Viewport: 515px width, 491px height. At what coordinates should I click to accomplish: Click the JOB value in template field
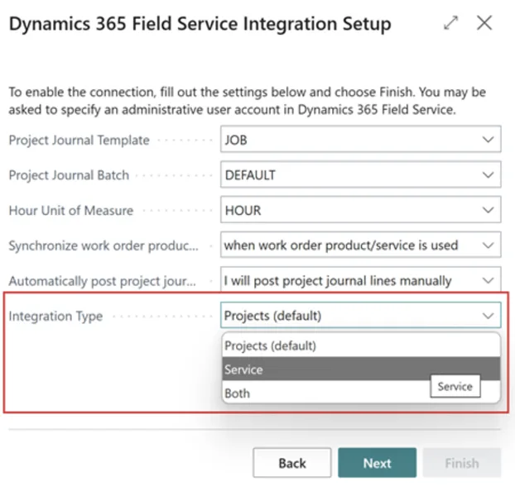point(236,140)
